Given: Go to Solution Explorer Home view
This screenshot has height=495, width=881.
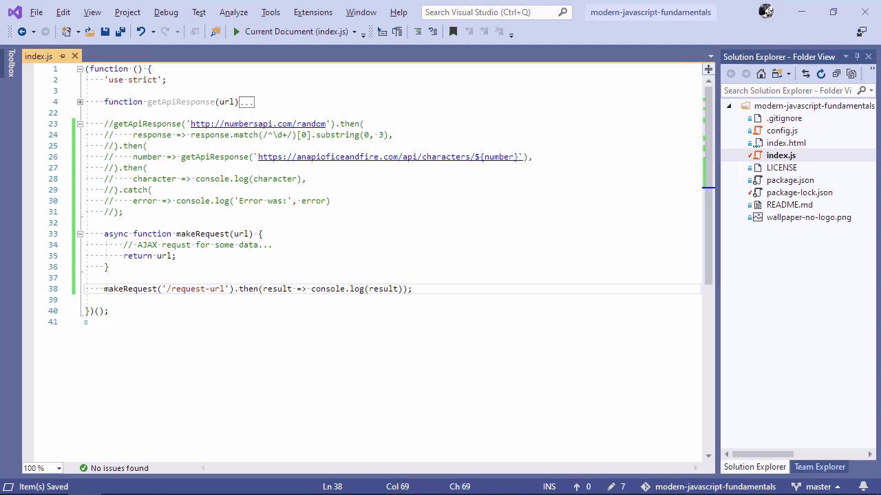Looking at the screenshot, I should click(761, 74).
